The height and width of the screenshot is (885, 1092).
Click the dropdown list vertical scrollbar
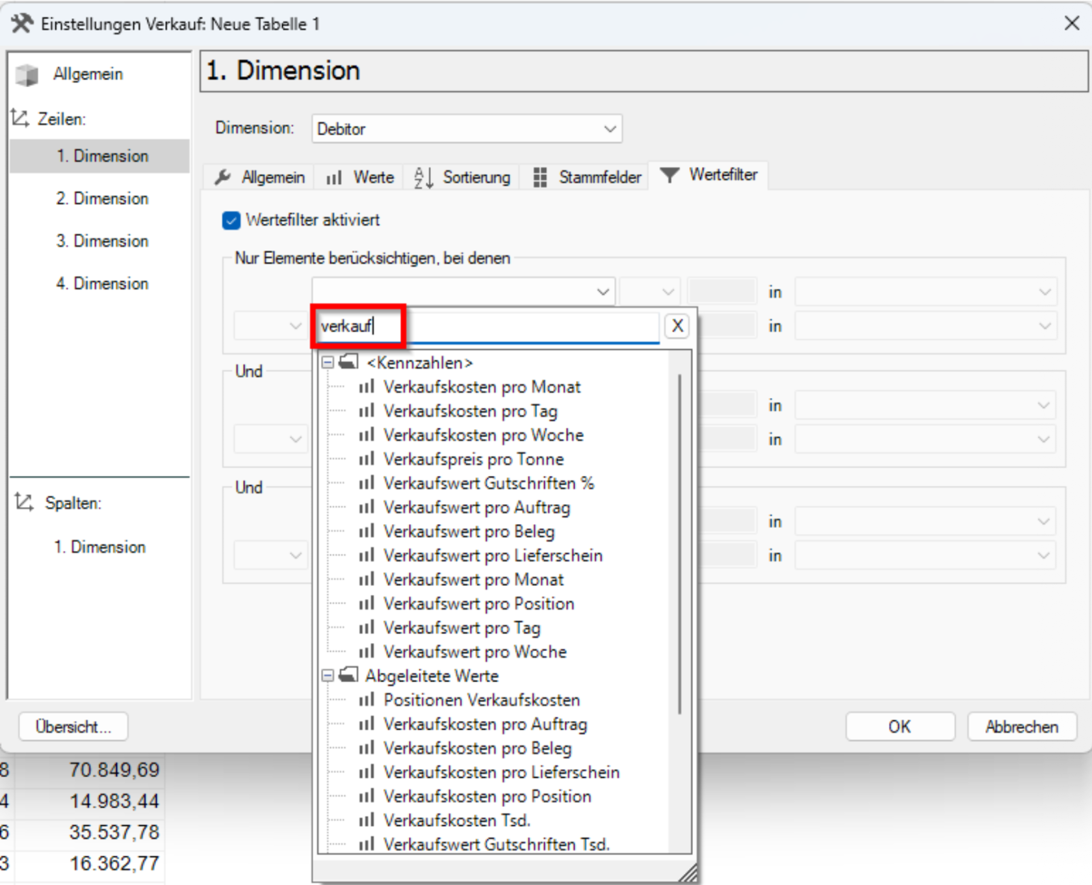coord(680,543)
